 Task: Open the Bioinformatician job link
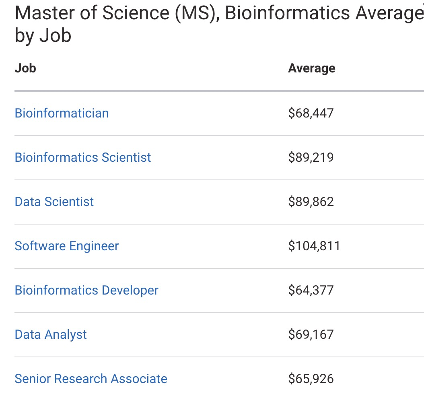[62, 113]
